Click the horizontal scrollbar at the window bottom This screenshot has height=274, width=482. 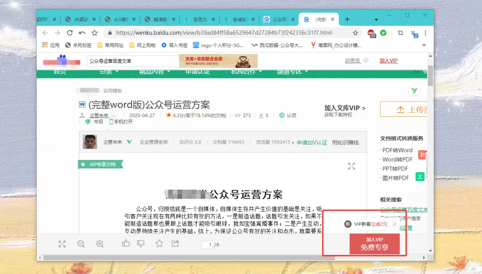189,258
